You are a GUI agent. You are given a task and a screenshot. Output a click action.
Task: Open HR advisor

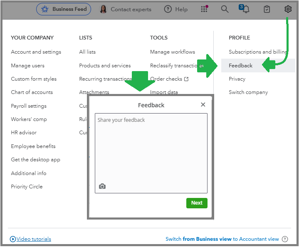click(x=24, y=133)
